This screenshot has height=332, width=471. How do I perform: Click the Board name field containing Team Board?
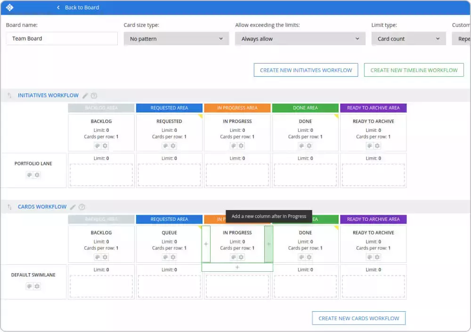coord(62,38)
